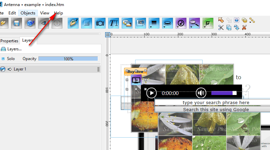Click the group objects coins icon

click(x=244, y=20)
